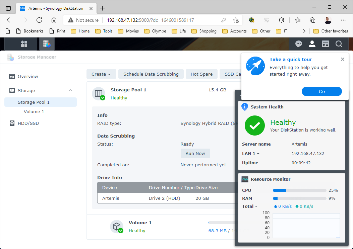
Task: Collapse the Storage section in sidebar
Action: tap(70, 90)
